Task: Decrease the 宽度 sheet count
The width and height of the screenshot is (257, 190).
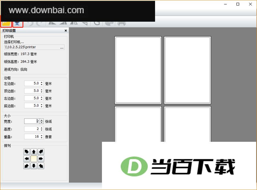Action: click(x=42, y=122)
